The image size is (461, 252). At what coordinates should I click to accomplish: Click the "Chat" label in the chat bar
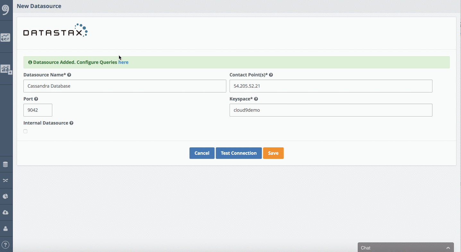(366, 248)
